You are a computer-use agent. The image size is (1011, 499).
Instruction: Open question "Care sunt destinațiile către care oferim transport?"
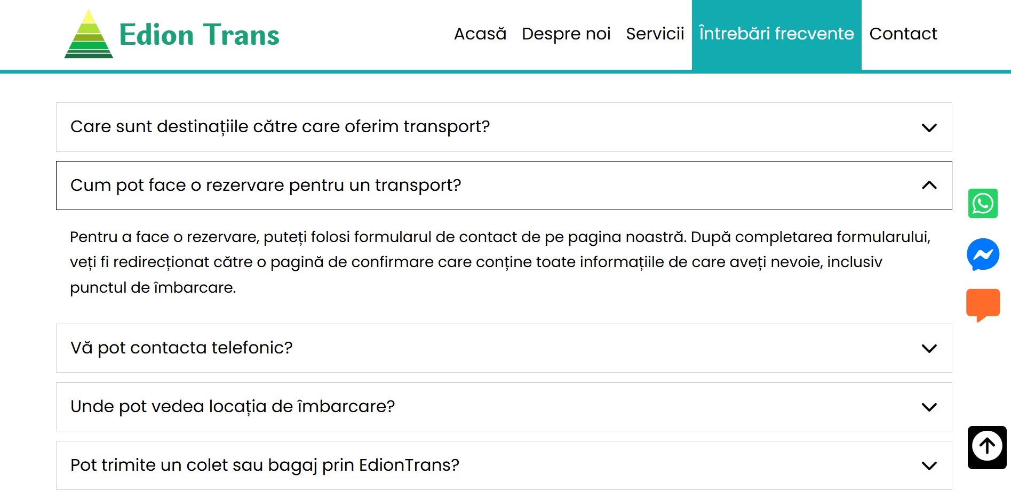click(280, 127)
